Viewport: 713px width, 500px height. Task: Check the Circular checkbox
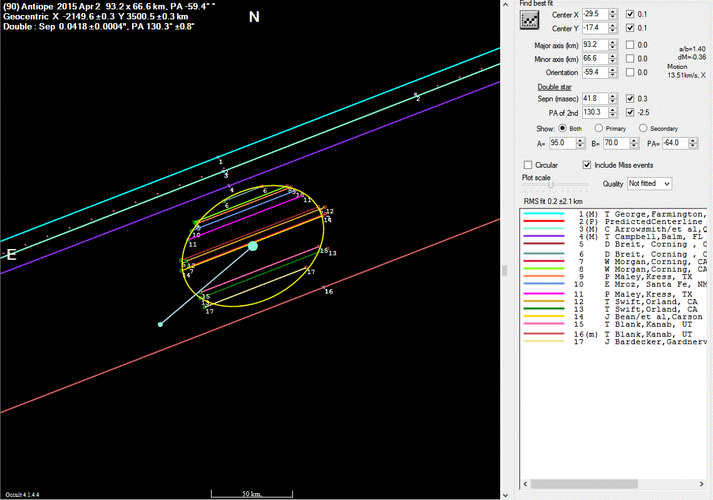click(528, 165)
